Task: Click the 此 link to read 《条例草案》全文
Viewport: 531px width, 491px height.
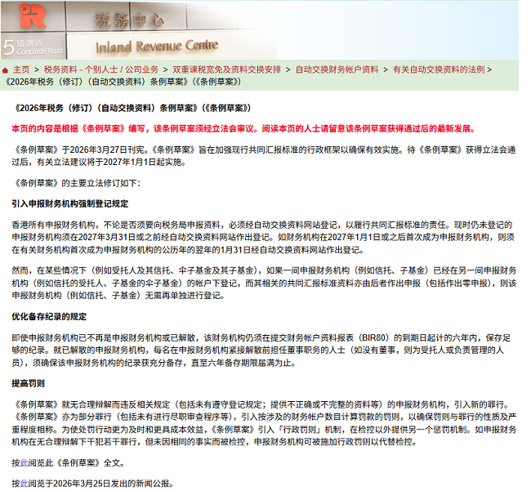Action: [24, 462]
